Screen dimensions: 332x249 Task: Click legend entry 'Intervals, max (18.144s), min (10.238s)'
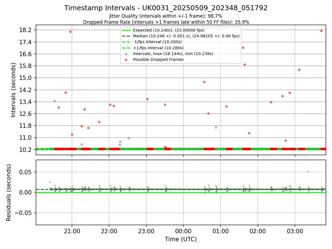click(x=173, y=54)
